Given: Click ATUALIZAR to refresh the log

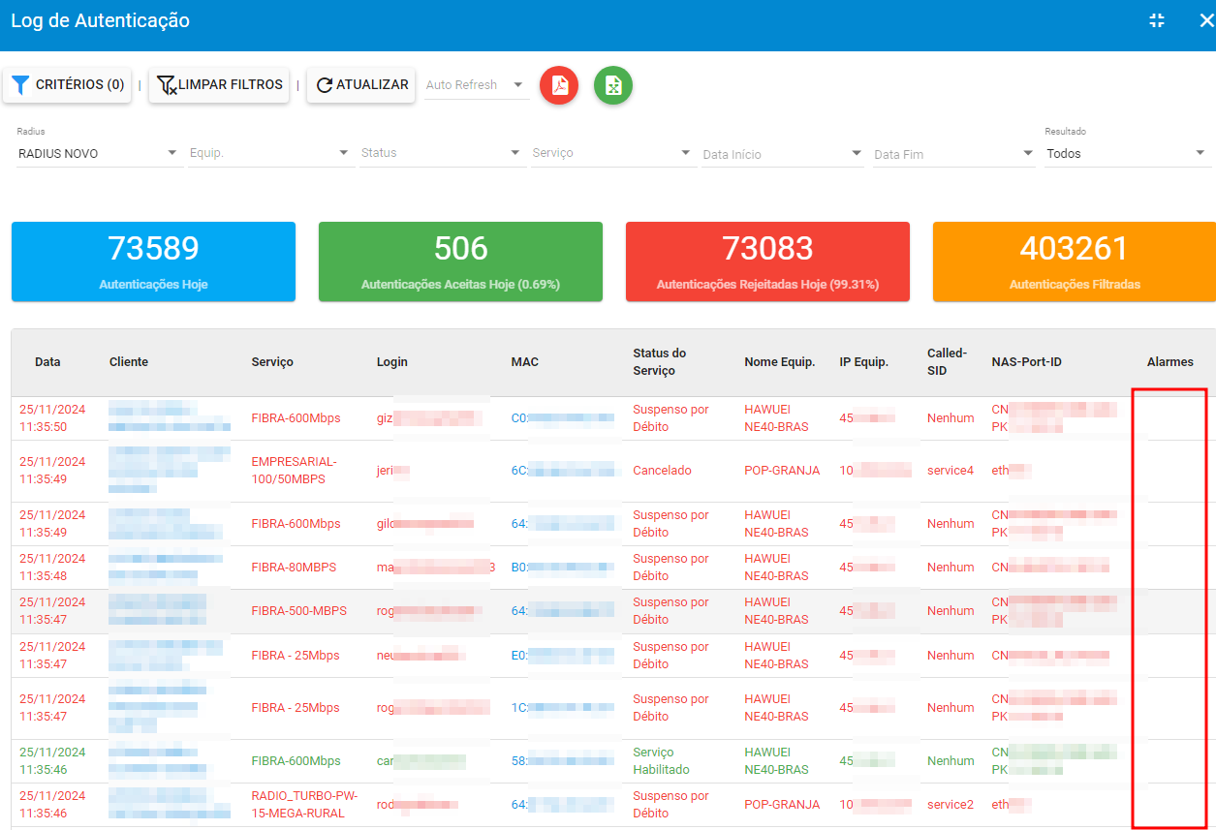Looking at the screenshot, I should click(x=361, y=85).
